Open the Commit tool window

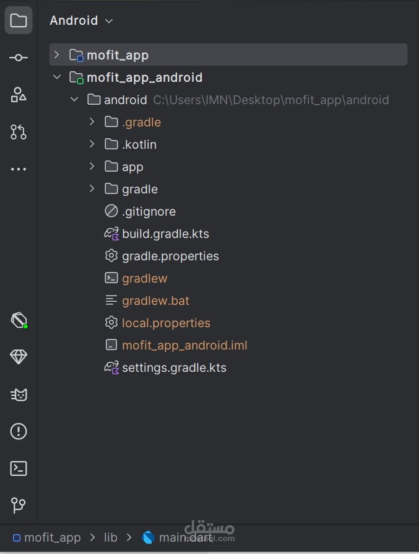point(19,58)
